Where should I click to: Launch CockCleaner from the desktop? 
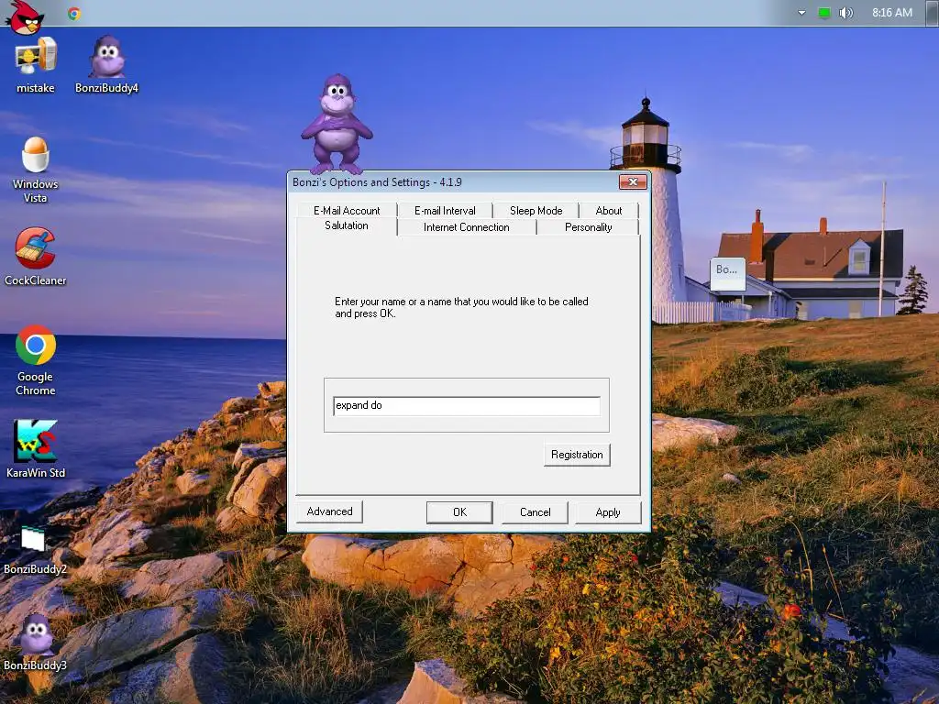[36, 257]
